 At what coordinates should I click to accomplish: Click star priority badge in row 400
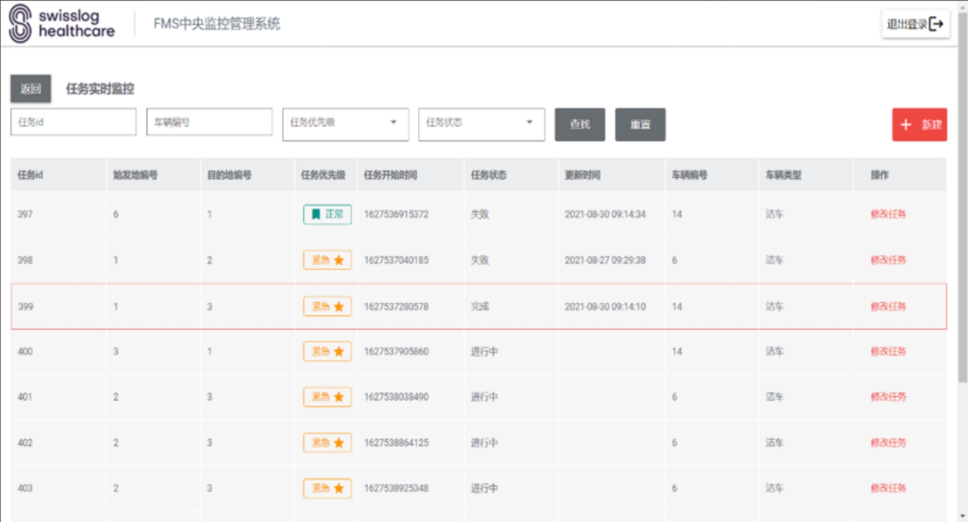(x=327, y=351)
